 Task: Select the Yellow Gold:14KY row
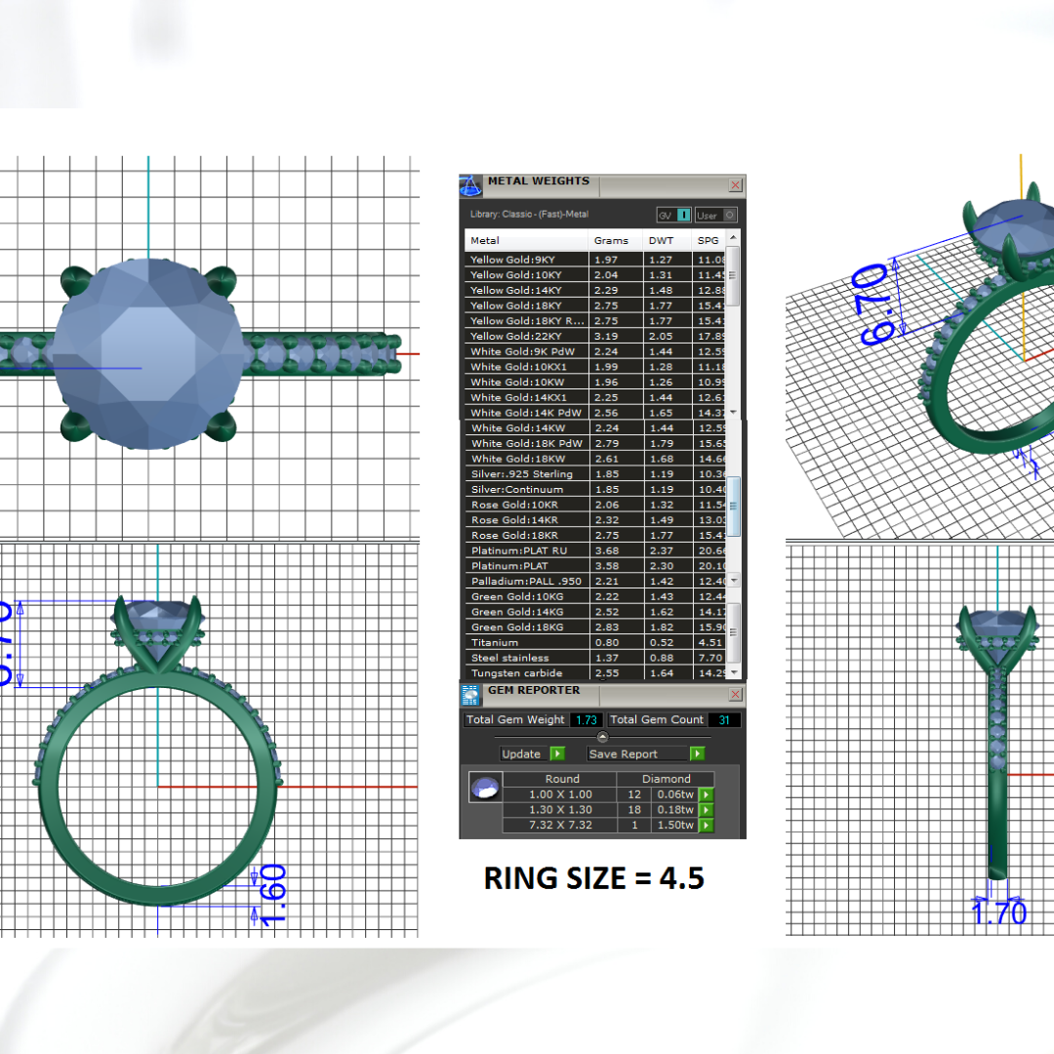click(x=527, y=291)
